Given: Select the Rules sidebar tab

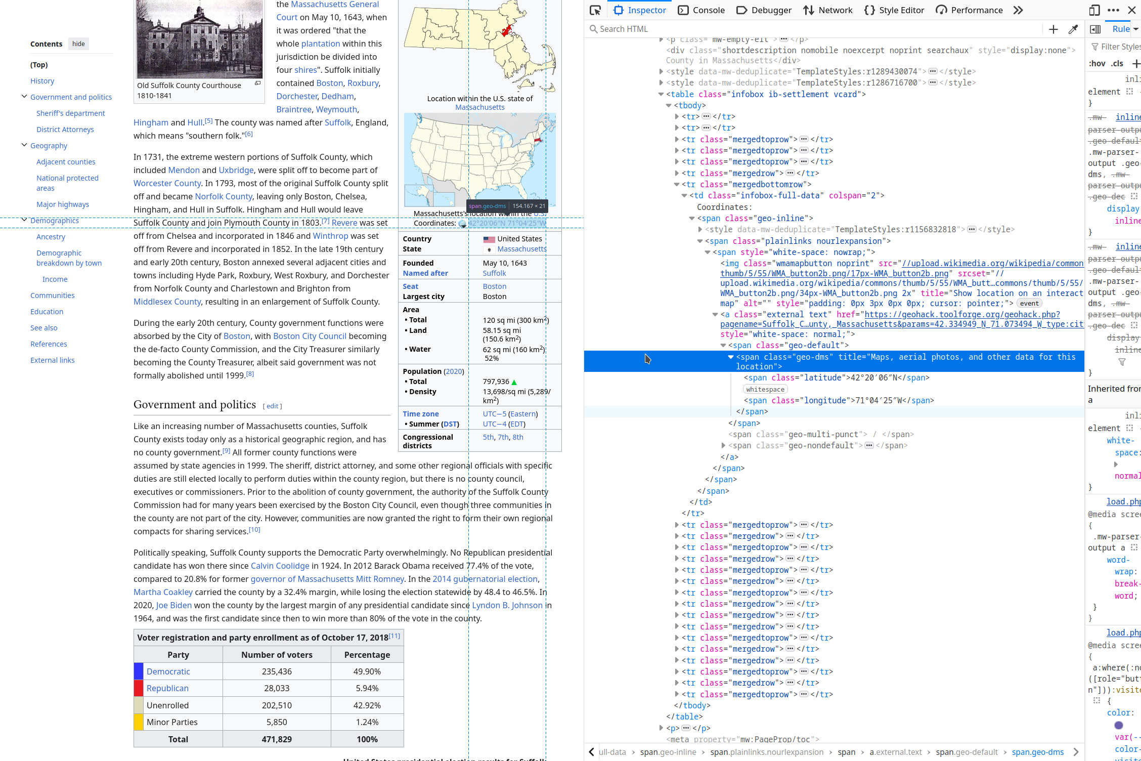Looking at the screenshot, I should [1121, 29].
